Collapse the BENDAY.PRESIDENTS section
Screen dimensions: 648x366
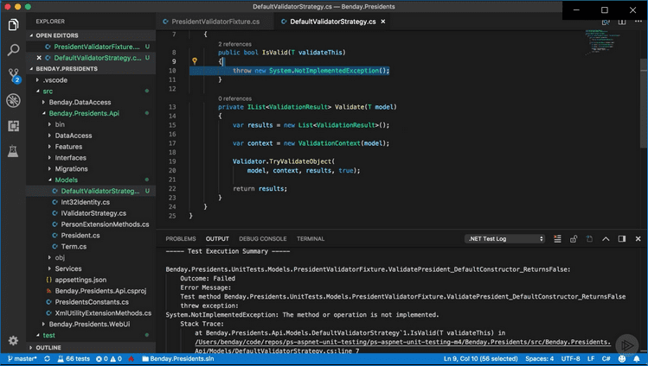click(x=91, y=69)
